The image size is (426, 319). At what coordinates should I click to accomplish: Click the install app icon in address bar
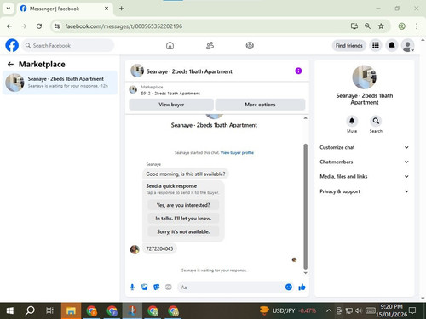(354, 26)
